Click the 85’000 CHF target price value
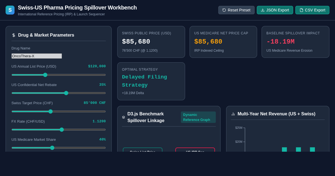335x176 pixels. tap(95, 103)
